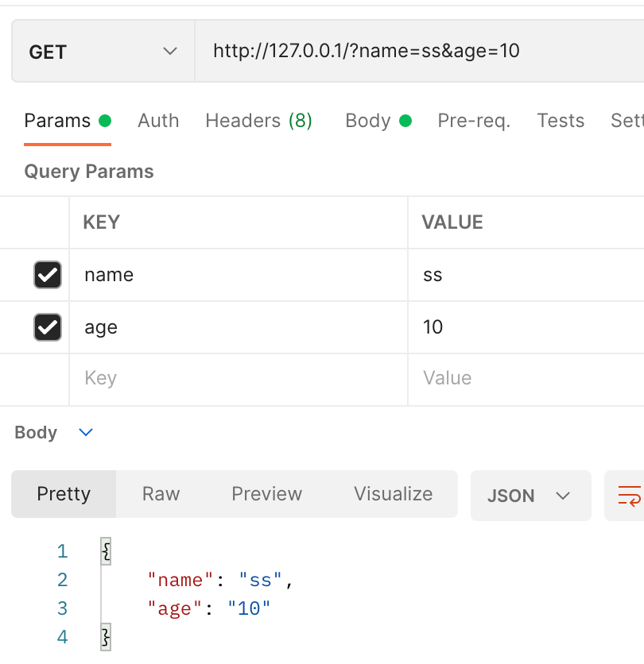Select the request Body tab
The image size is (644, 664).
tap(368, 121)
